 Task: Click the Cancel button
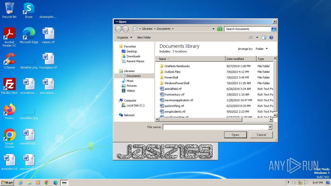coord(261,135)
